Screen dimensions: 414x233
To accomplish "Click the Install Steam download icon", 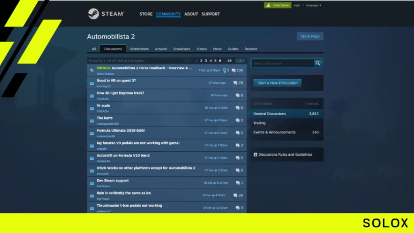I will coord(268,5).
